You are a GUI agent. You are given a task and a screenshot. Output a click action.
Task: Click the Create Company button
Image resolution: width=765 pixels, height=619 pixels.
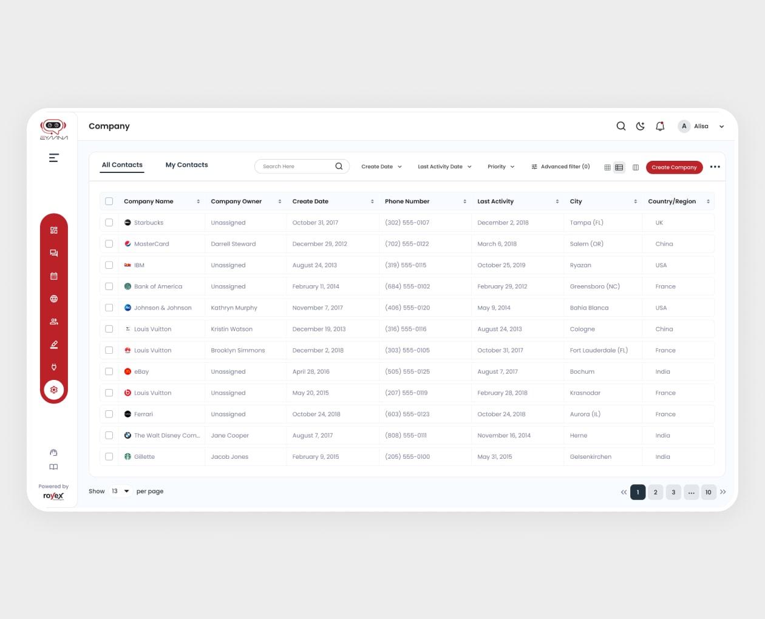(674, 167)
